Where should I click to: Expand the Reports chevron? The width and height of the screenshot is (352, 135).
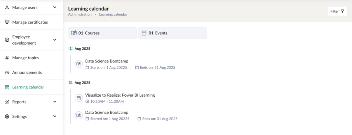click(55, 102)
